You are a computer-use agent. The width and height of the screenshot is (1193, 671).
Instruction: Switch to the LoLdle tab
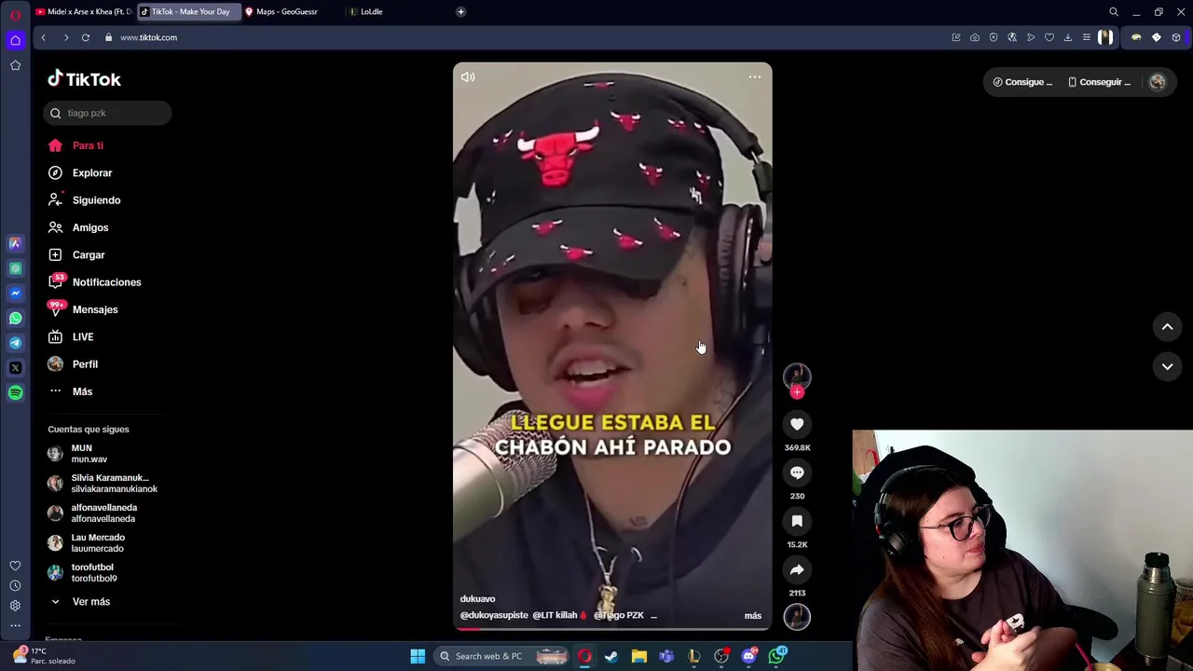click(x=372, y=12)
